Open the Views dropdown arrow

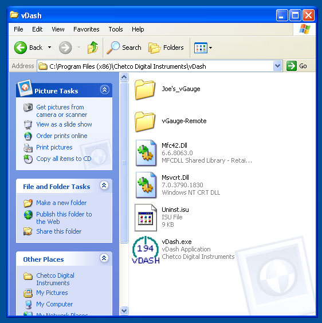[210, 48]
